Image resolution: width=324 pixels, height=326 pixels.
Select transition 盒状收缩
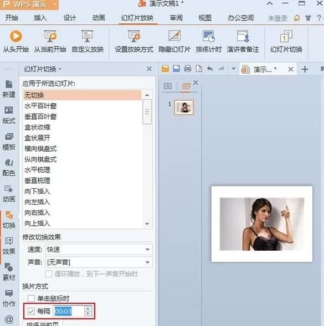pos(83,127)
